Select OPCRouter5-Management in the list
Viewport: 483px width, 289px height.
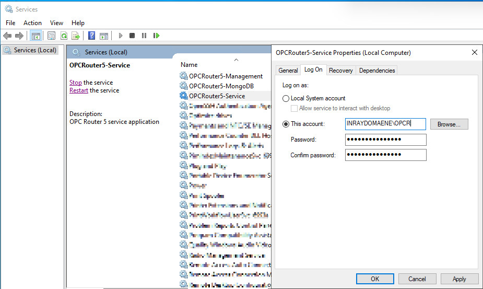coord(226,76)
